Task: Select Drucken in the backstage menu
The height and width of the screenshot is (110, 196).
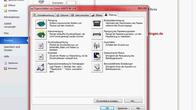Action: [x=14, y=40]
